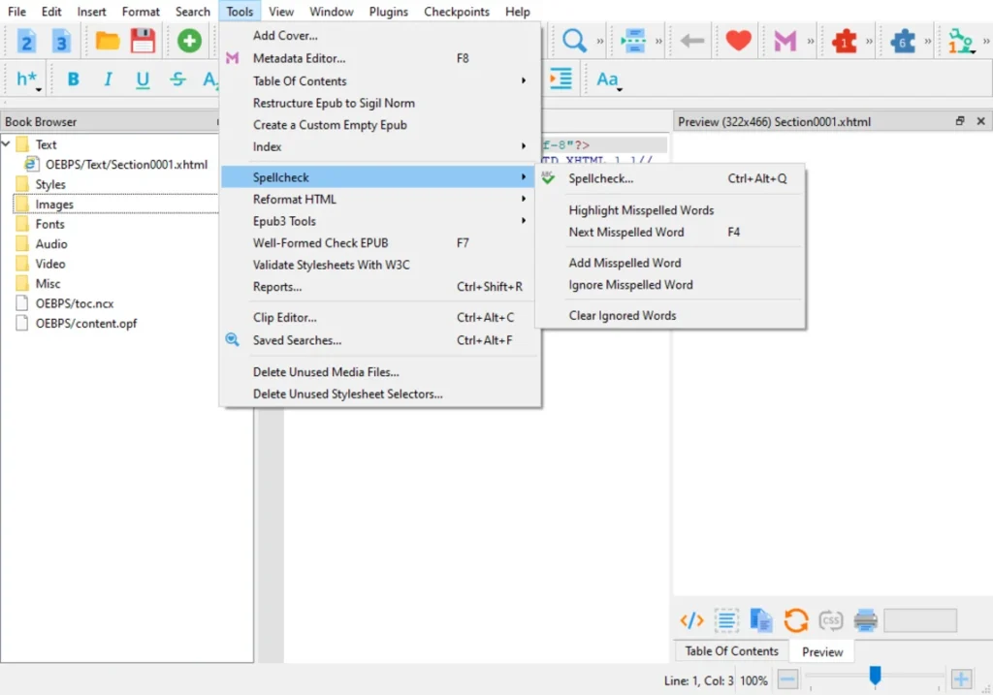Screen dimensions: 993x695
Task: Open the Aa change case dropdown
Action: pyautogui.click(x=609, y=79)
